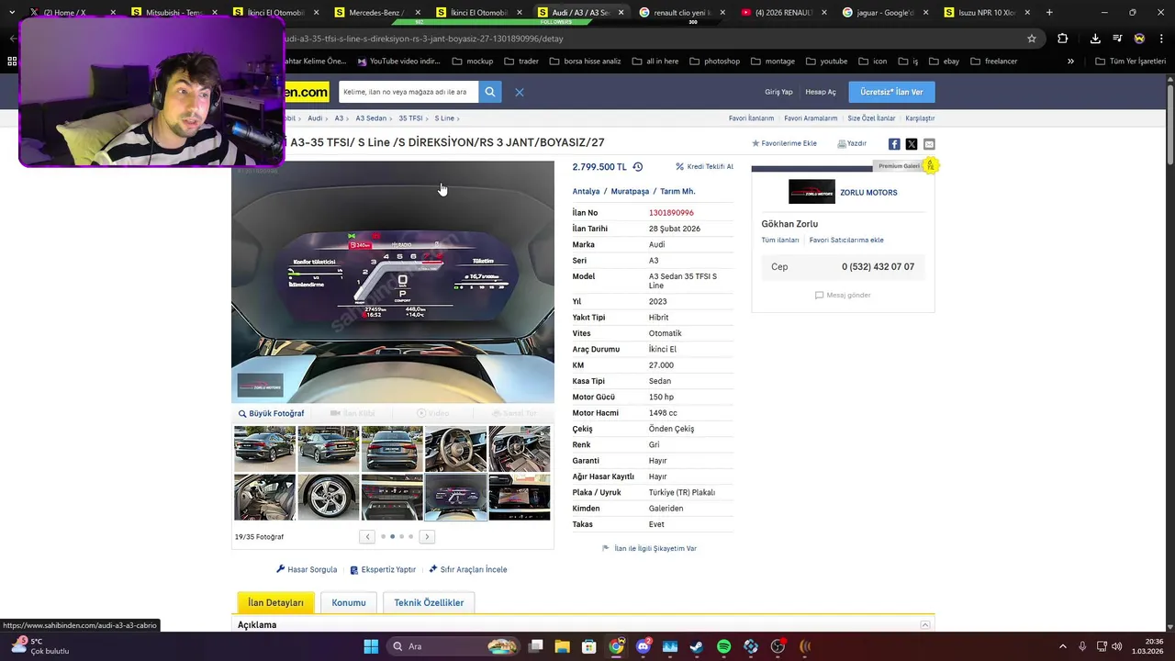1175x661 pixels.
Task: Click Kredi Teklifi Al percent icon link
Action: tap(705, 167)
